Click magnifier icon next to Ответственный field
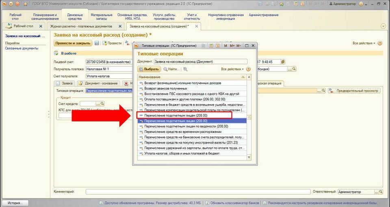The width and height of the screenshot is (390, 207). coord(381,192)
